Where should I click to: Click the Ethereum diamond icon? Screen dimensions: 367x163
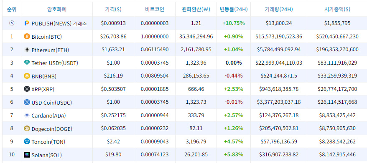27,50
